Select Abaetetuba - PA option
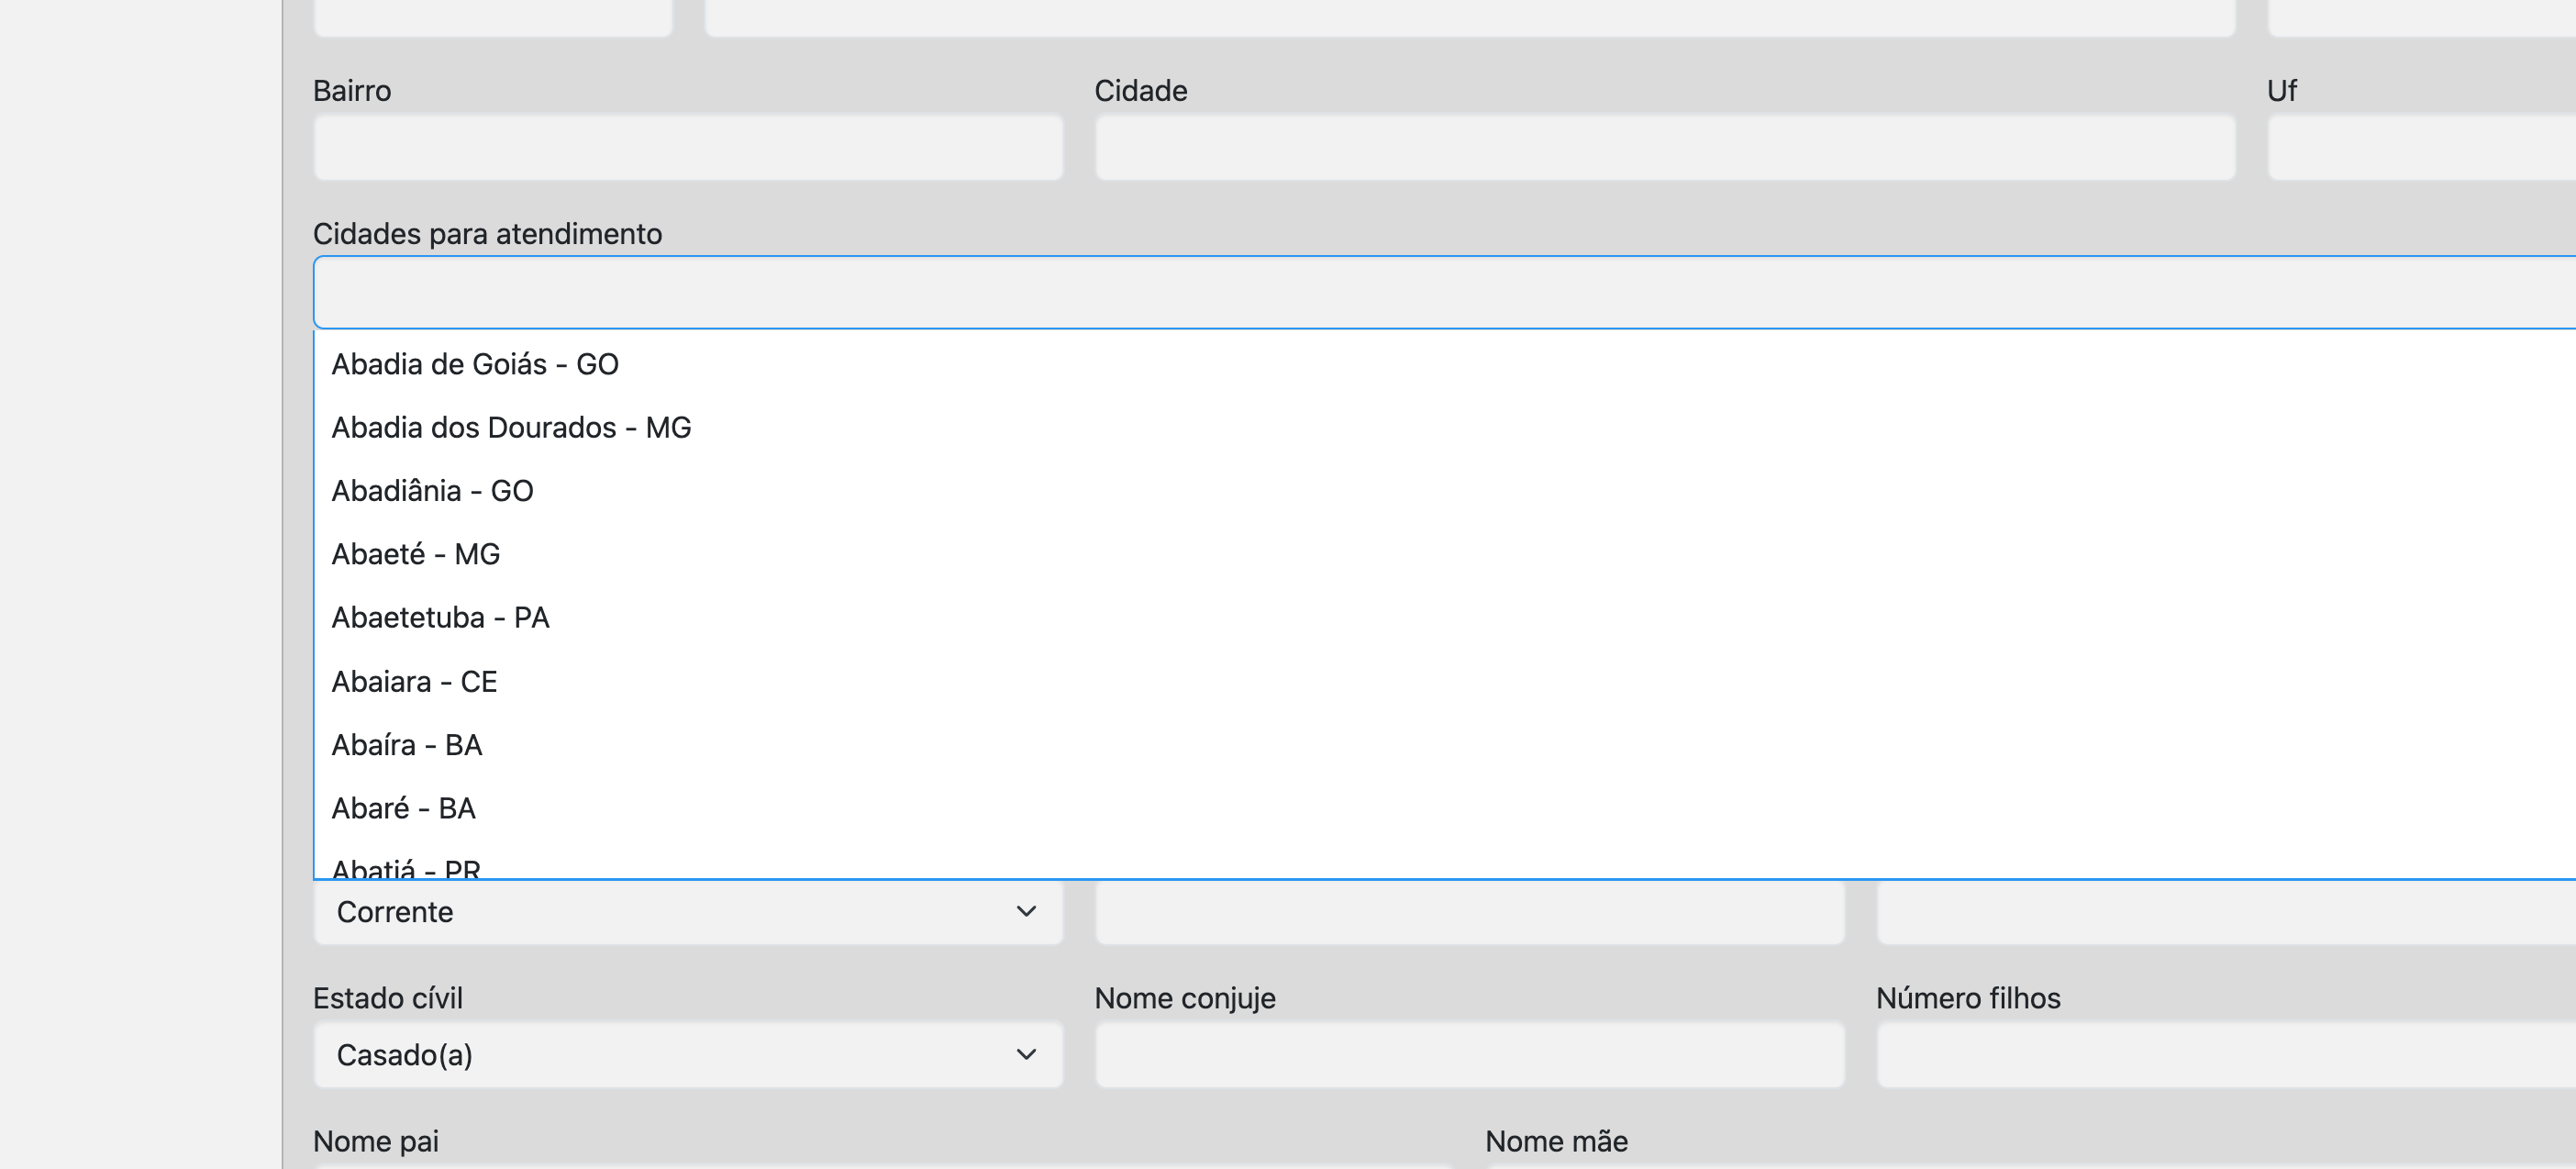The image size is (2576, 1169). click(x=1445, y=618)
